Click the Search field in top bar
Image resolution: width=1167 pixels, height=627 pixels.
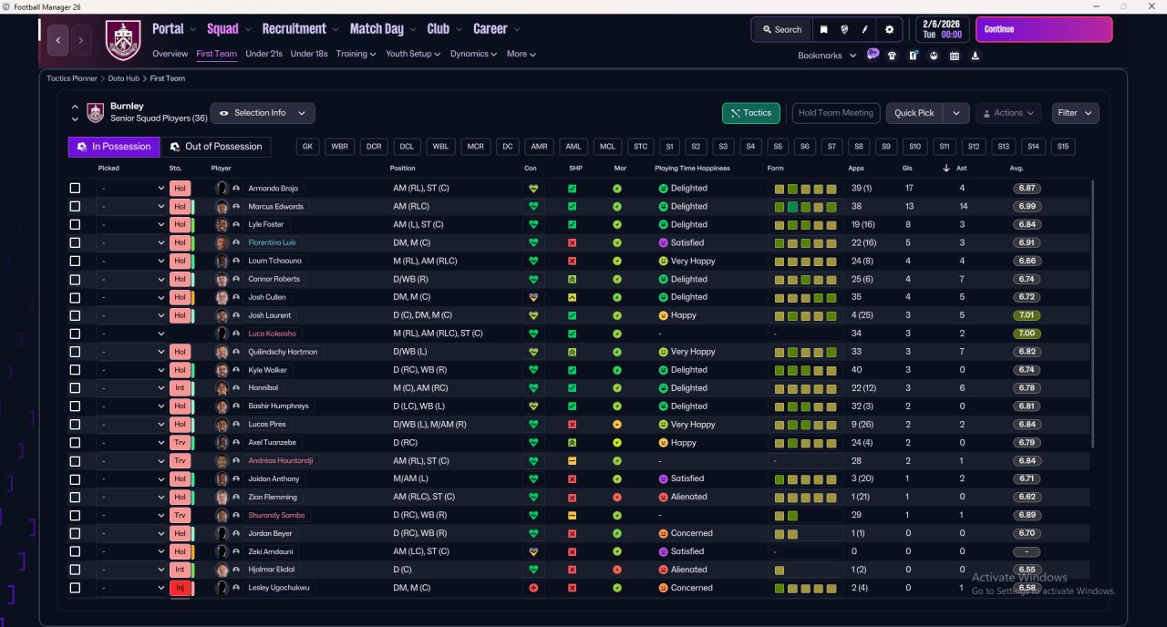pos(781,29)
